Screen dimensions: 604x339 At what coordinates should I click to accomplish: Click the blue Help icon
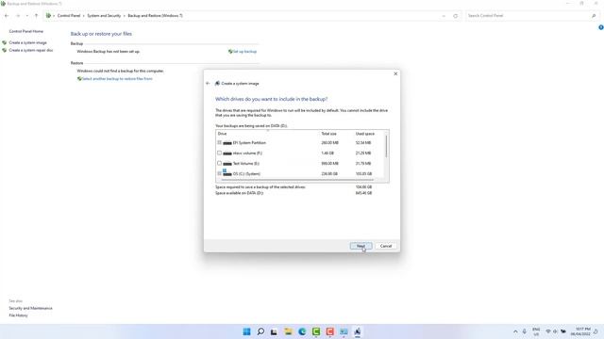click(x=601, y=27)
